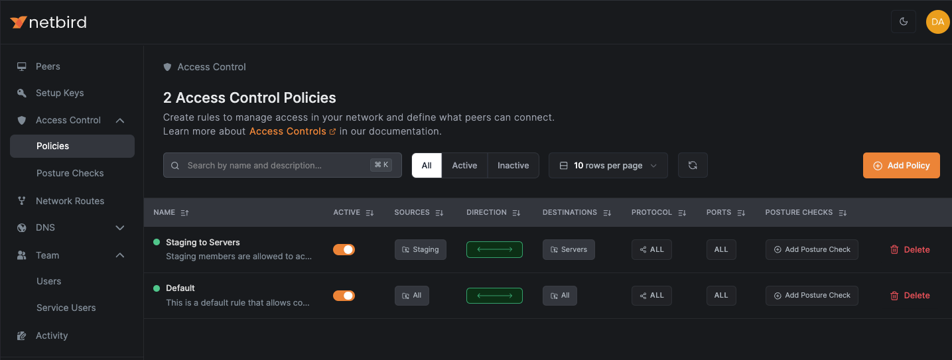Open Posture Checks in sidebar
Screen dimensions: 952x360
(x=70, y=173)
